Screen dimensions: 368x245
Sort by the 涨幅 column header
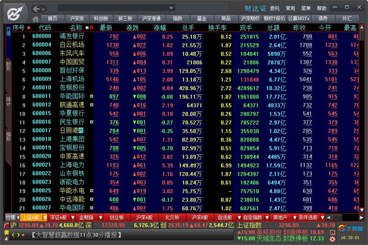pyautogui.click(x=160, y=28)
